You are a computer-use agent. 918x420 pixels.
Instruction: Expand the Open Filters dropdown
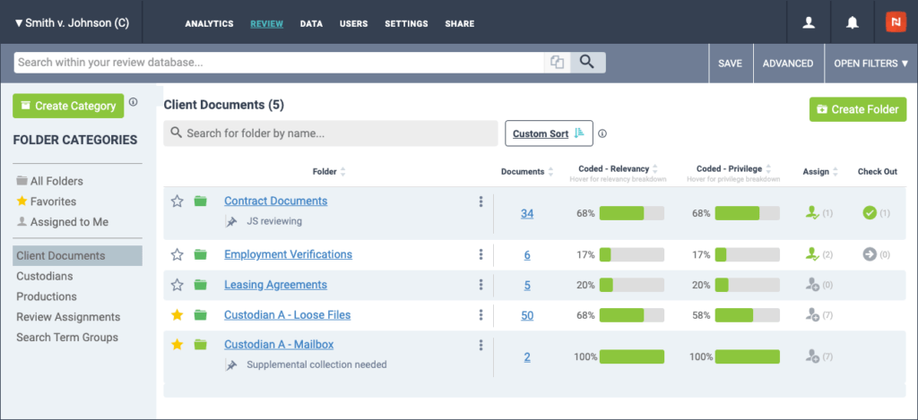tap(870, 64)
